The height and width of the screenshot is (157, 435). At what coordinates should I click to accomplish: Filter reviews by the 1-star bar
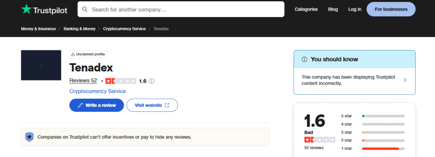pos(383,149)
